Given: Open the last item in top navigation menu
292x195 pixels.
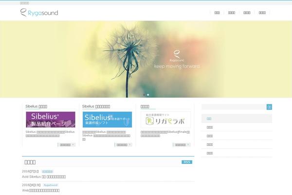Looking at the screenshot, I should [x=262, y=13].
